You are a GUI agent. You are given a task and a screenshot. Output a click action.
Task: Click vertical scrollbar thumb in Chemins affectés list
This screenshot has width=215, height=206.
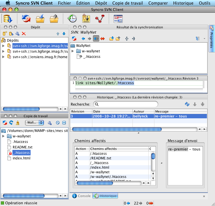153,156
